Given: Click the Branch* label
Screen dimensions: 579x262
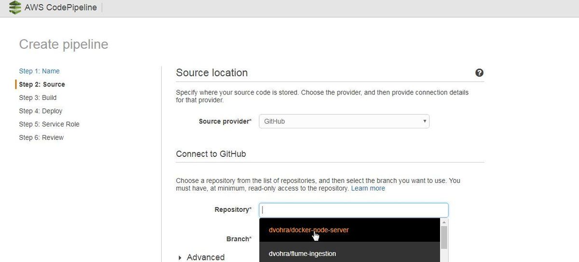Looking at the screenshot, I should (239, 239).
